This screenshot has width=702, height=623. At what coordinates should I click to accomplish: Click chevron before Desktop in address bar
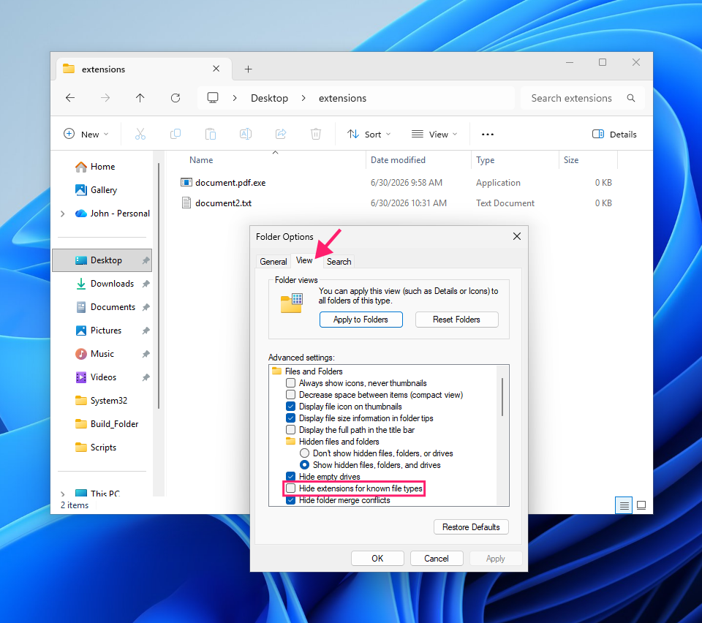tap(235, 98)
